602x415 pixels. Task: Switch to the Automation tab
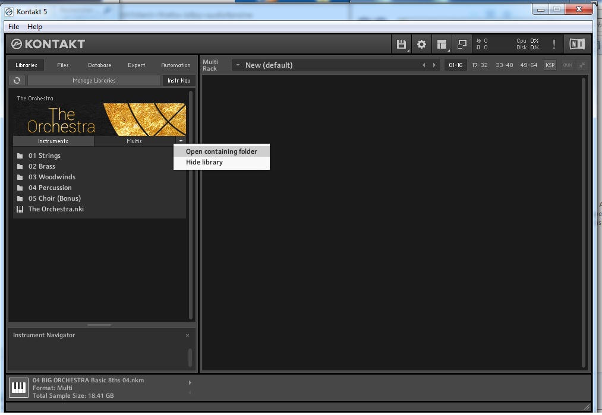point(176,65)
